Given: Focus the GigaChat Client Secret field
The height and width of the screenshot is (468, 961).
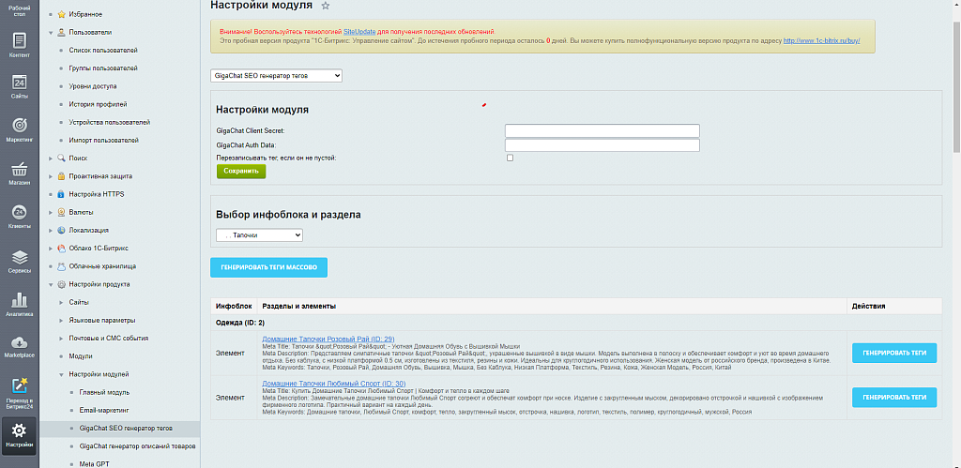Looking at the screenshot, I should pos(602,130).
